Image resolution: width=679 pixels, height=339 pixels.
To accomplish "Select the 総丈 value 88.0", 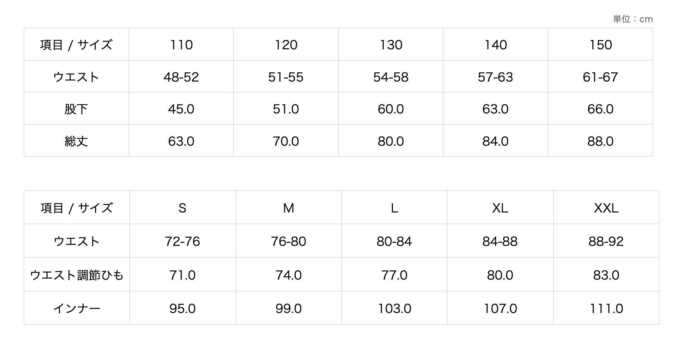I will click(x=600, y=141).
